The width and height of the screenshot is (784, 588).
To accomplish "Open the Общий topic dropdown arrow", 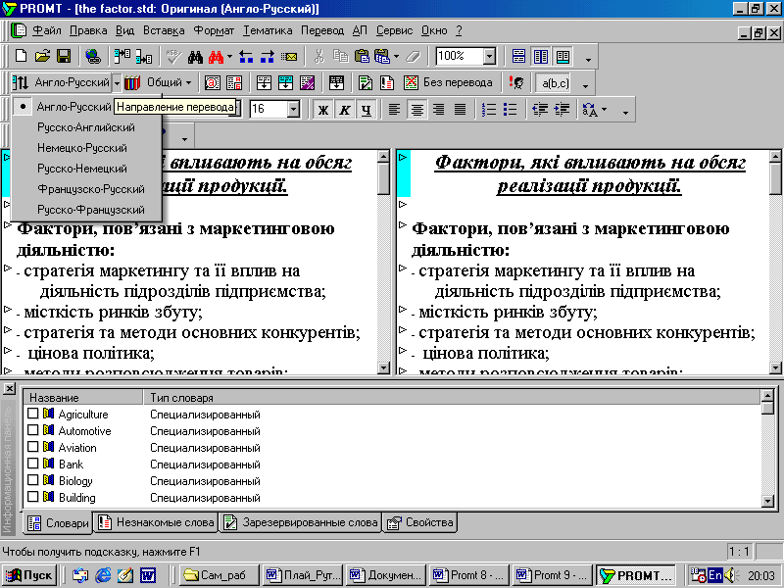I will [x=188, y=83].
